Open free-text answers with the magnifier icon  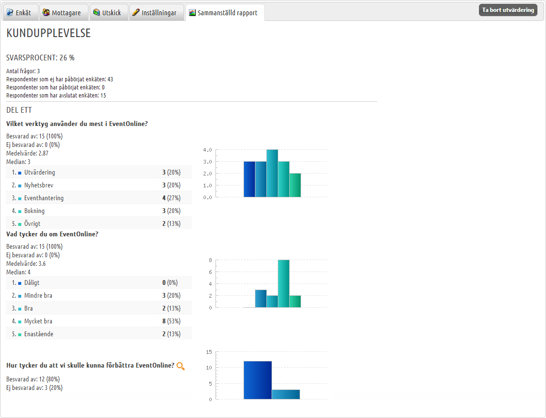point(180,366)
